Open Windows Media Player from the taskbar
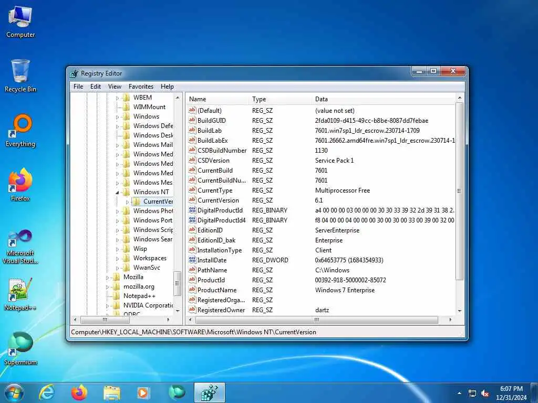538x403 pixels. point(143,393)
